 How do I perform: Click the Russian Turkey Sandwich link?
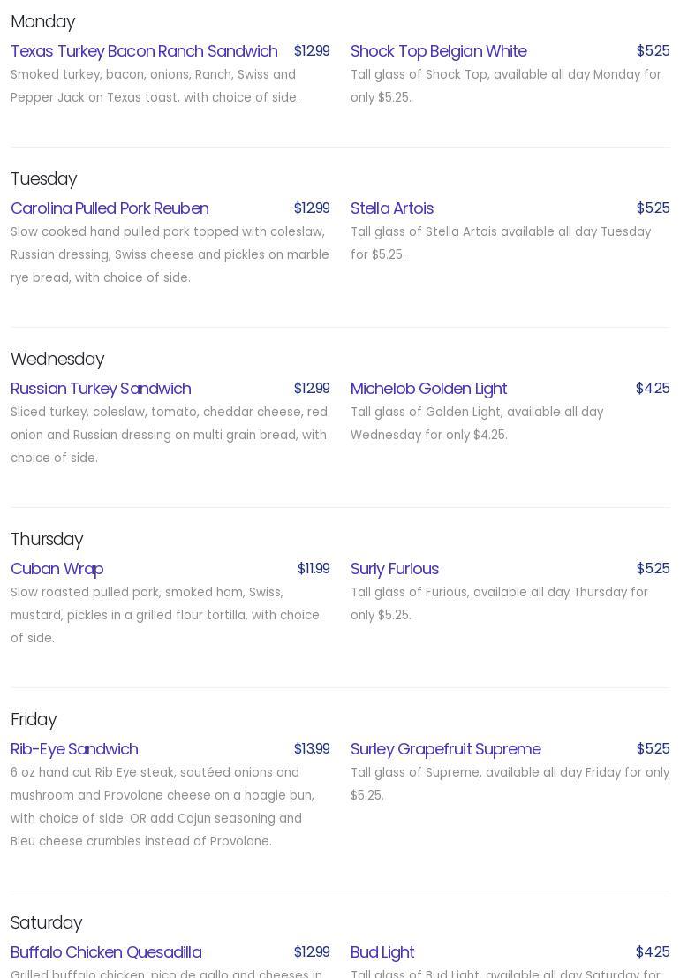click(x=101, y=389)
